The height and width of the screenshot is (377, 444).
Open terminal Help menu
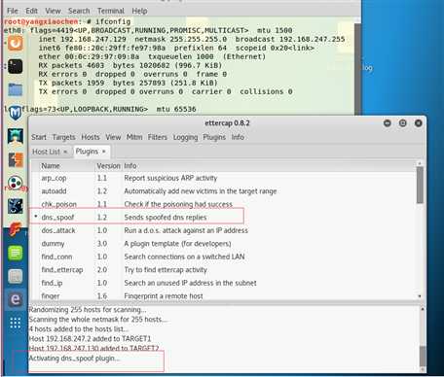point(139,11)
